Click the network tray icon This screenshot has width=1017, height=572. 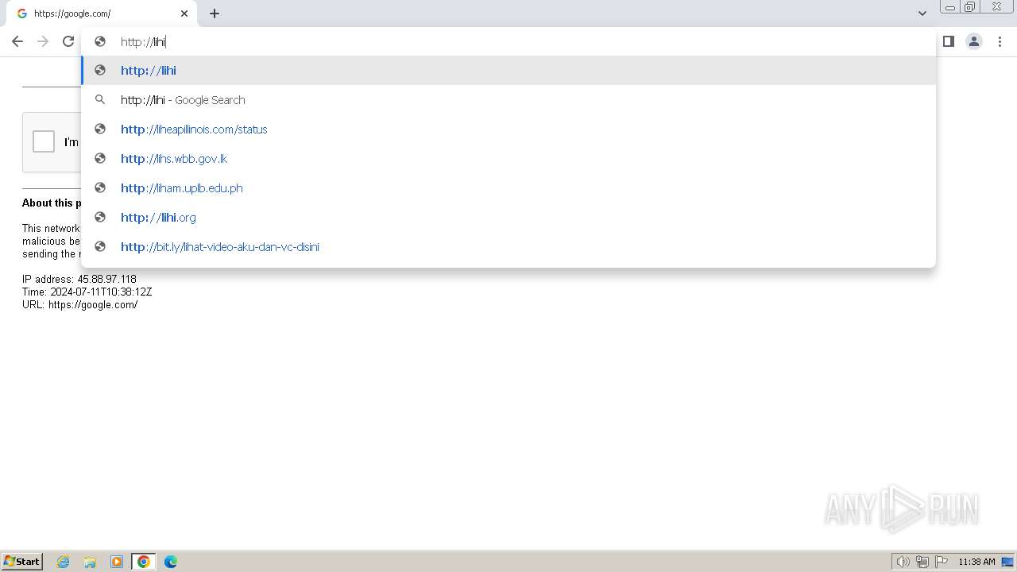coord(922,562)
